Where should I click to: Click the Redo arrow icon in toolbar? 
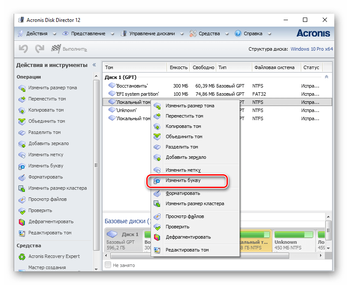click(39, 49)
